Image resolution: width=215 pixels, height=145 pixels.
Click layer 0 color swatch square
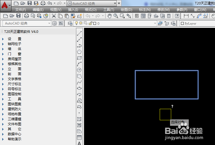coord(95,23)
